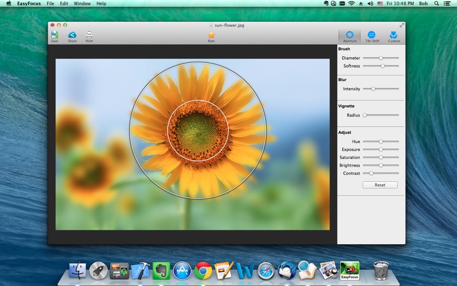
Task: Open the Trash in the dock
Action: (x=381, y=271)
